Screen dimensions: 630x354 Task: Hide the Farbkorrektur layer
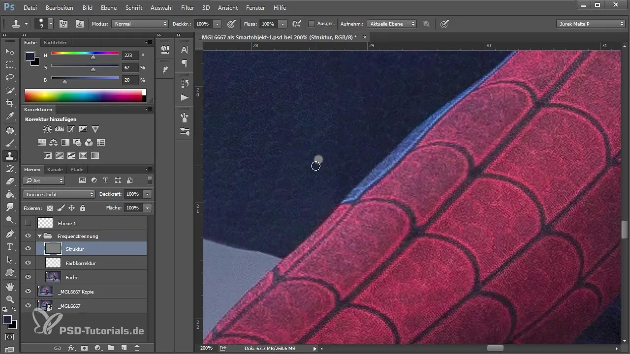pyautogui.click(x=28, y=263)
